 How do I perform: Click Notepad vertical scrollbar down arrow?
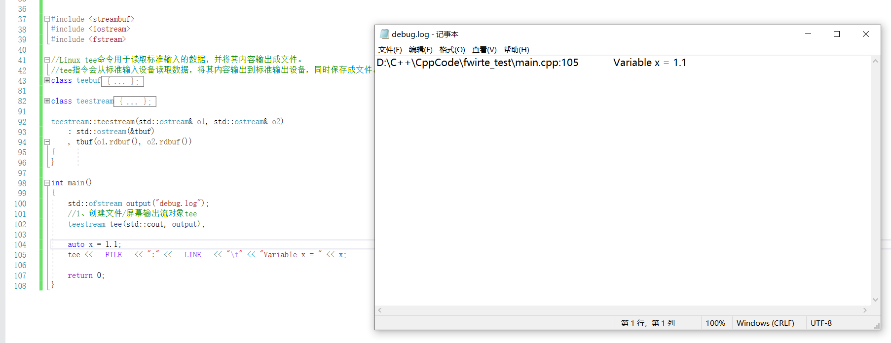[875, 300]
